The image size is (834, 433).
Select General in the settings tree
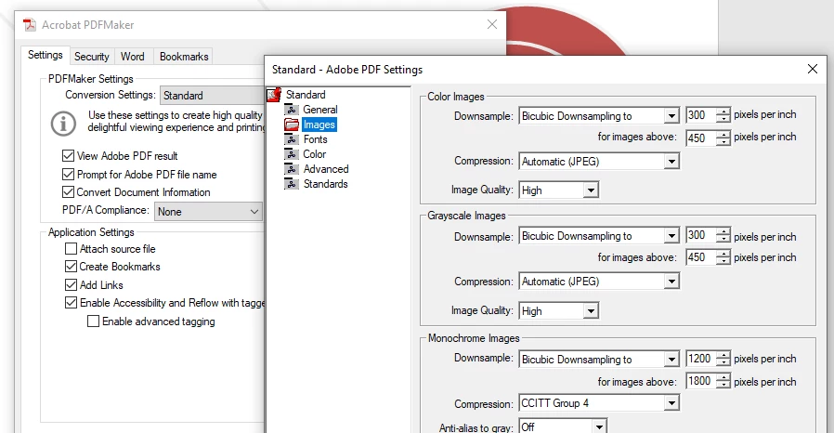[320, 110]
